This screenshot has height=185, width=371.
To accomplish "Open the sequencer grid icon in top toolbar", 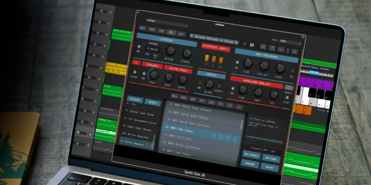I will click(263, 47).
